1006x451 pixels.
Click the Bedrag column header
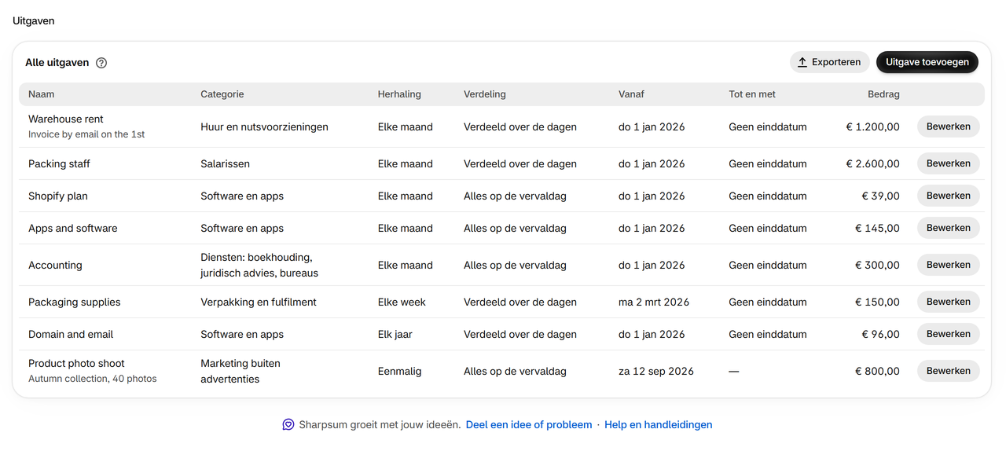click(x=883, y=94)
